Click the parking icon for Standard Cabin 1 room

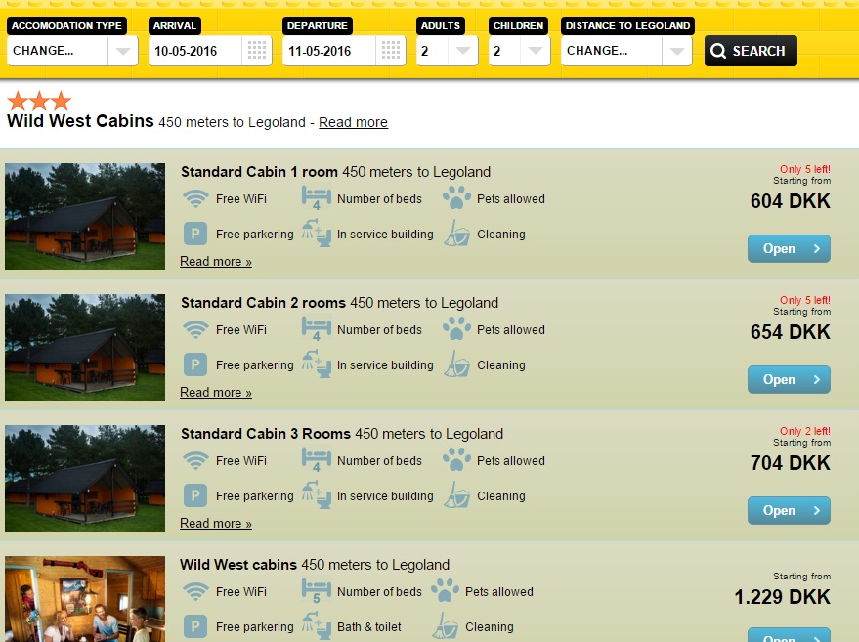pyautogui.click(x=195, y=234)
